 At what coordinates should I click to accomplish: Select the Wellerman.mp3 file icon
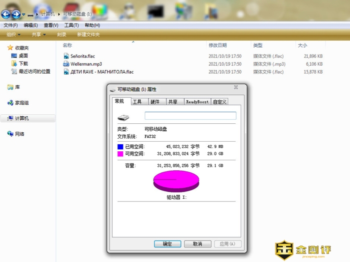coord(66,64)
